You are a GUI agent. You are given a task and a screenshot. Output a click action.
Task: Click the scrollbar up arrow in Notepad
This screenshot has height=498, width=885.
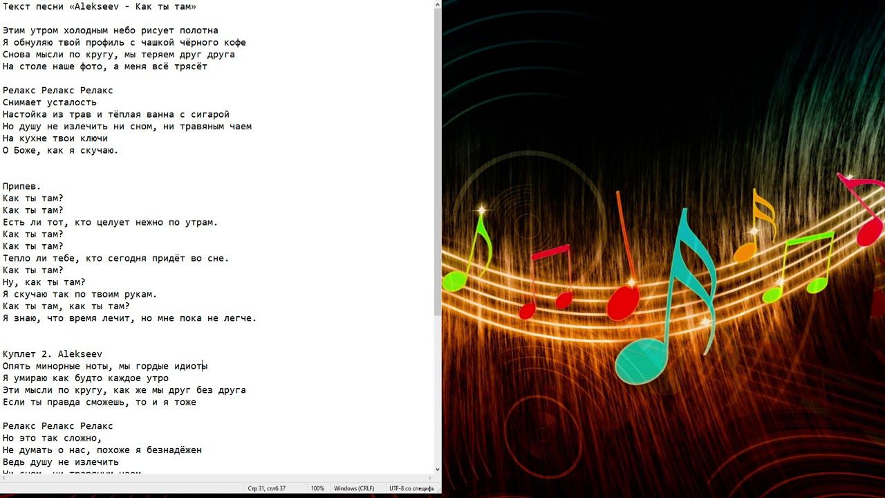tap(437, 5)
